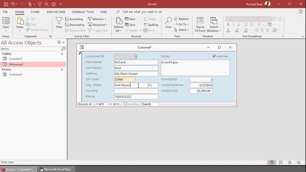Click record Search box in form

click(x=150, y=104)
